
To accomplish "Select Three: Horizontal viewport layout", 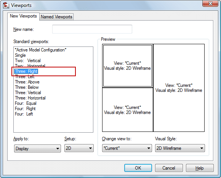I will (30, 98).
